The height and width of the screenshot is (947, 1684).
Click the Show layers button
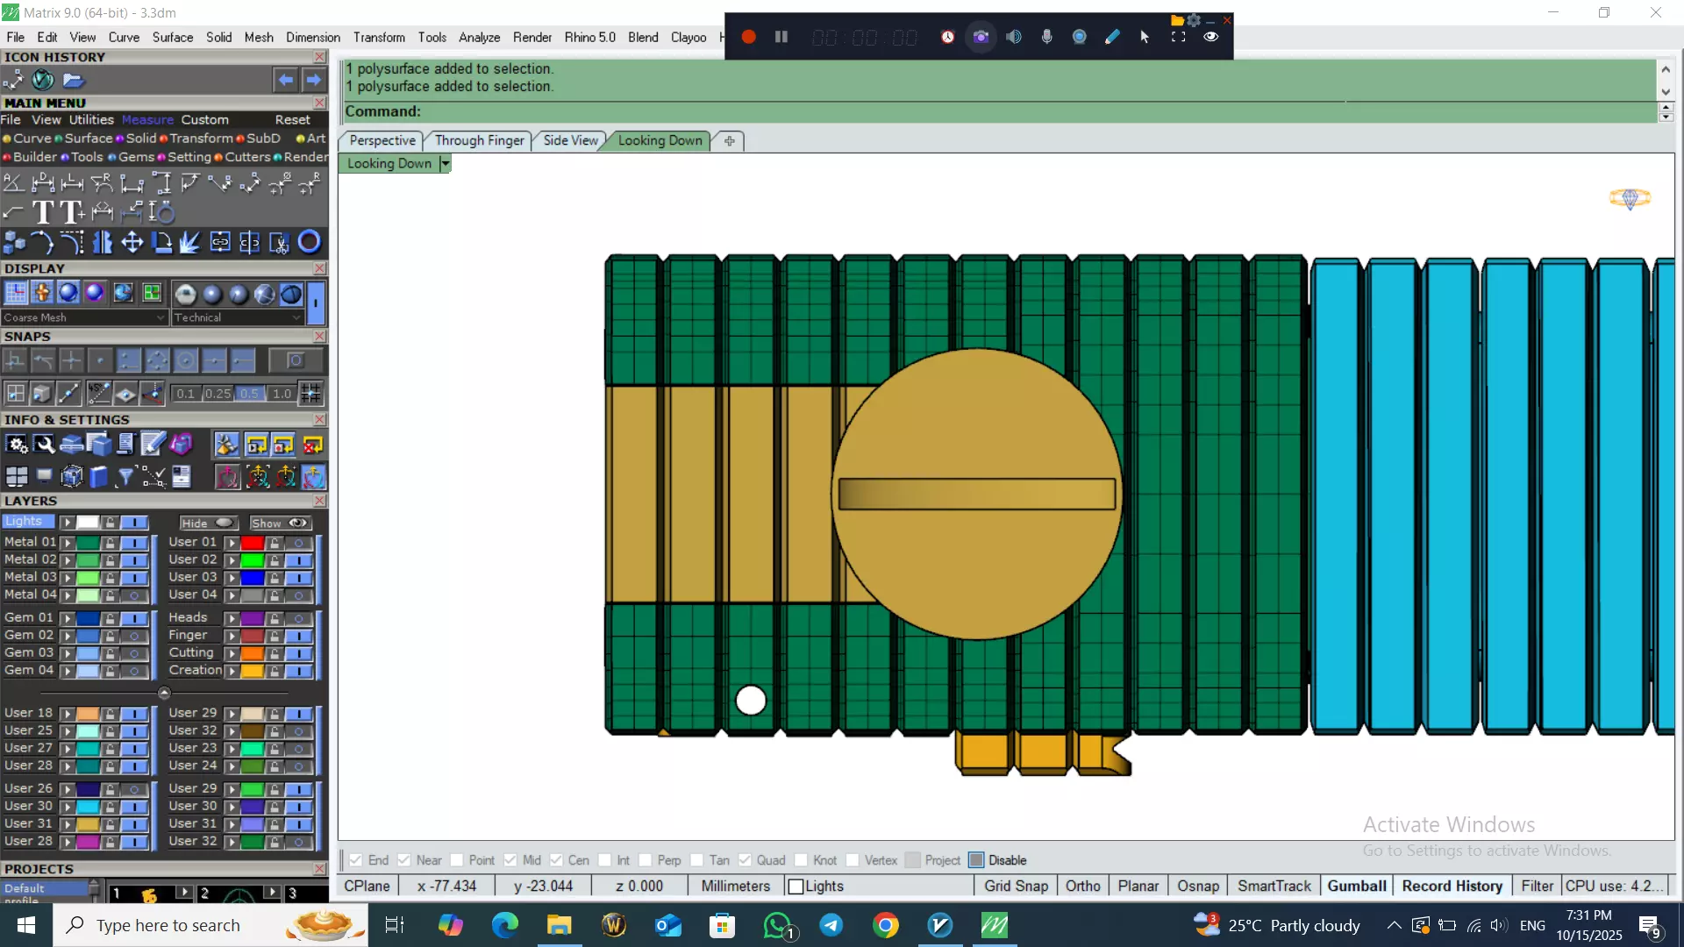(280, 523)
